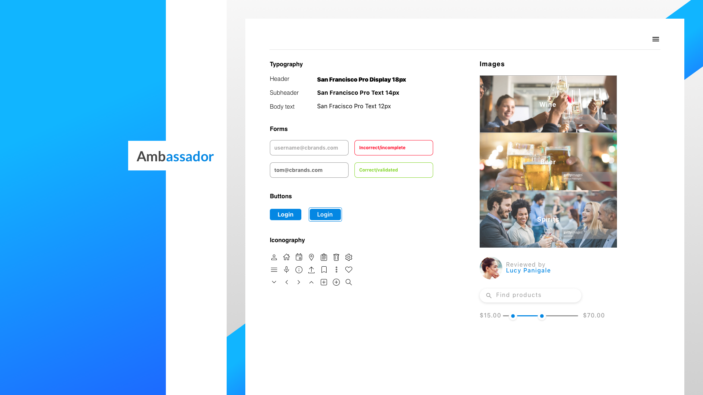Screen dimensions: 703x395
Task: Select the home icon
Action: click(x=286, y=257)
